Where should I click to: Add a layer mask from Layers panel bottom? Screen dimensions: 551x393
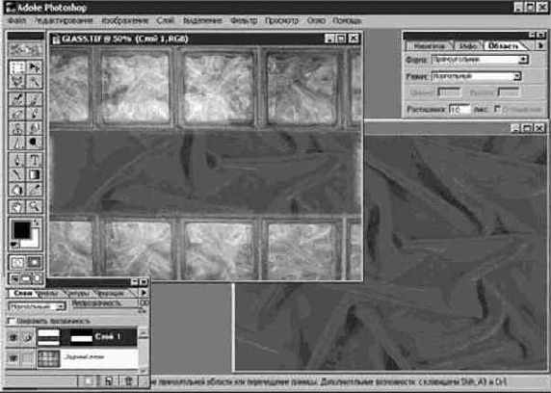89,380
